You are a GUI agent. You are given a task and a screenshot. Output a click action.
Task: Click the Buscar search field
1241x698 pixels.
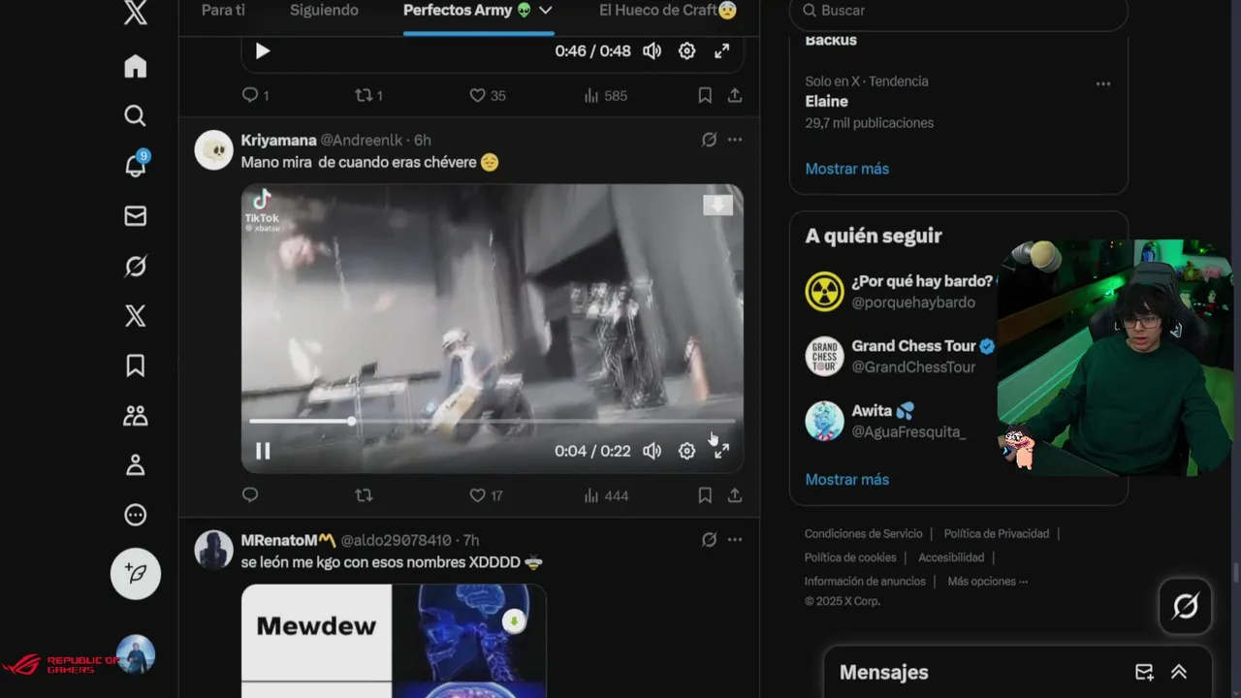point(959,11)
